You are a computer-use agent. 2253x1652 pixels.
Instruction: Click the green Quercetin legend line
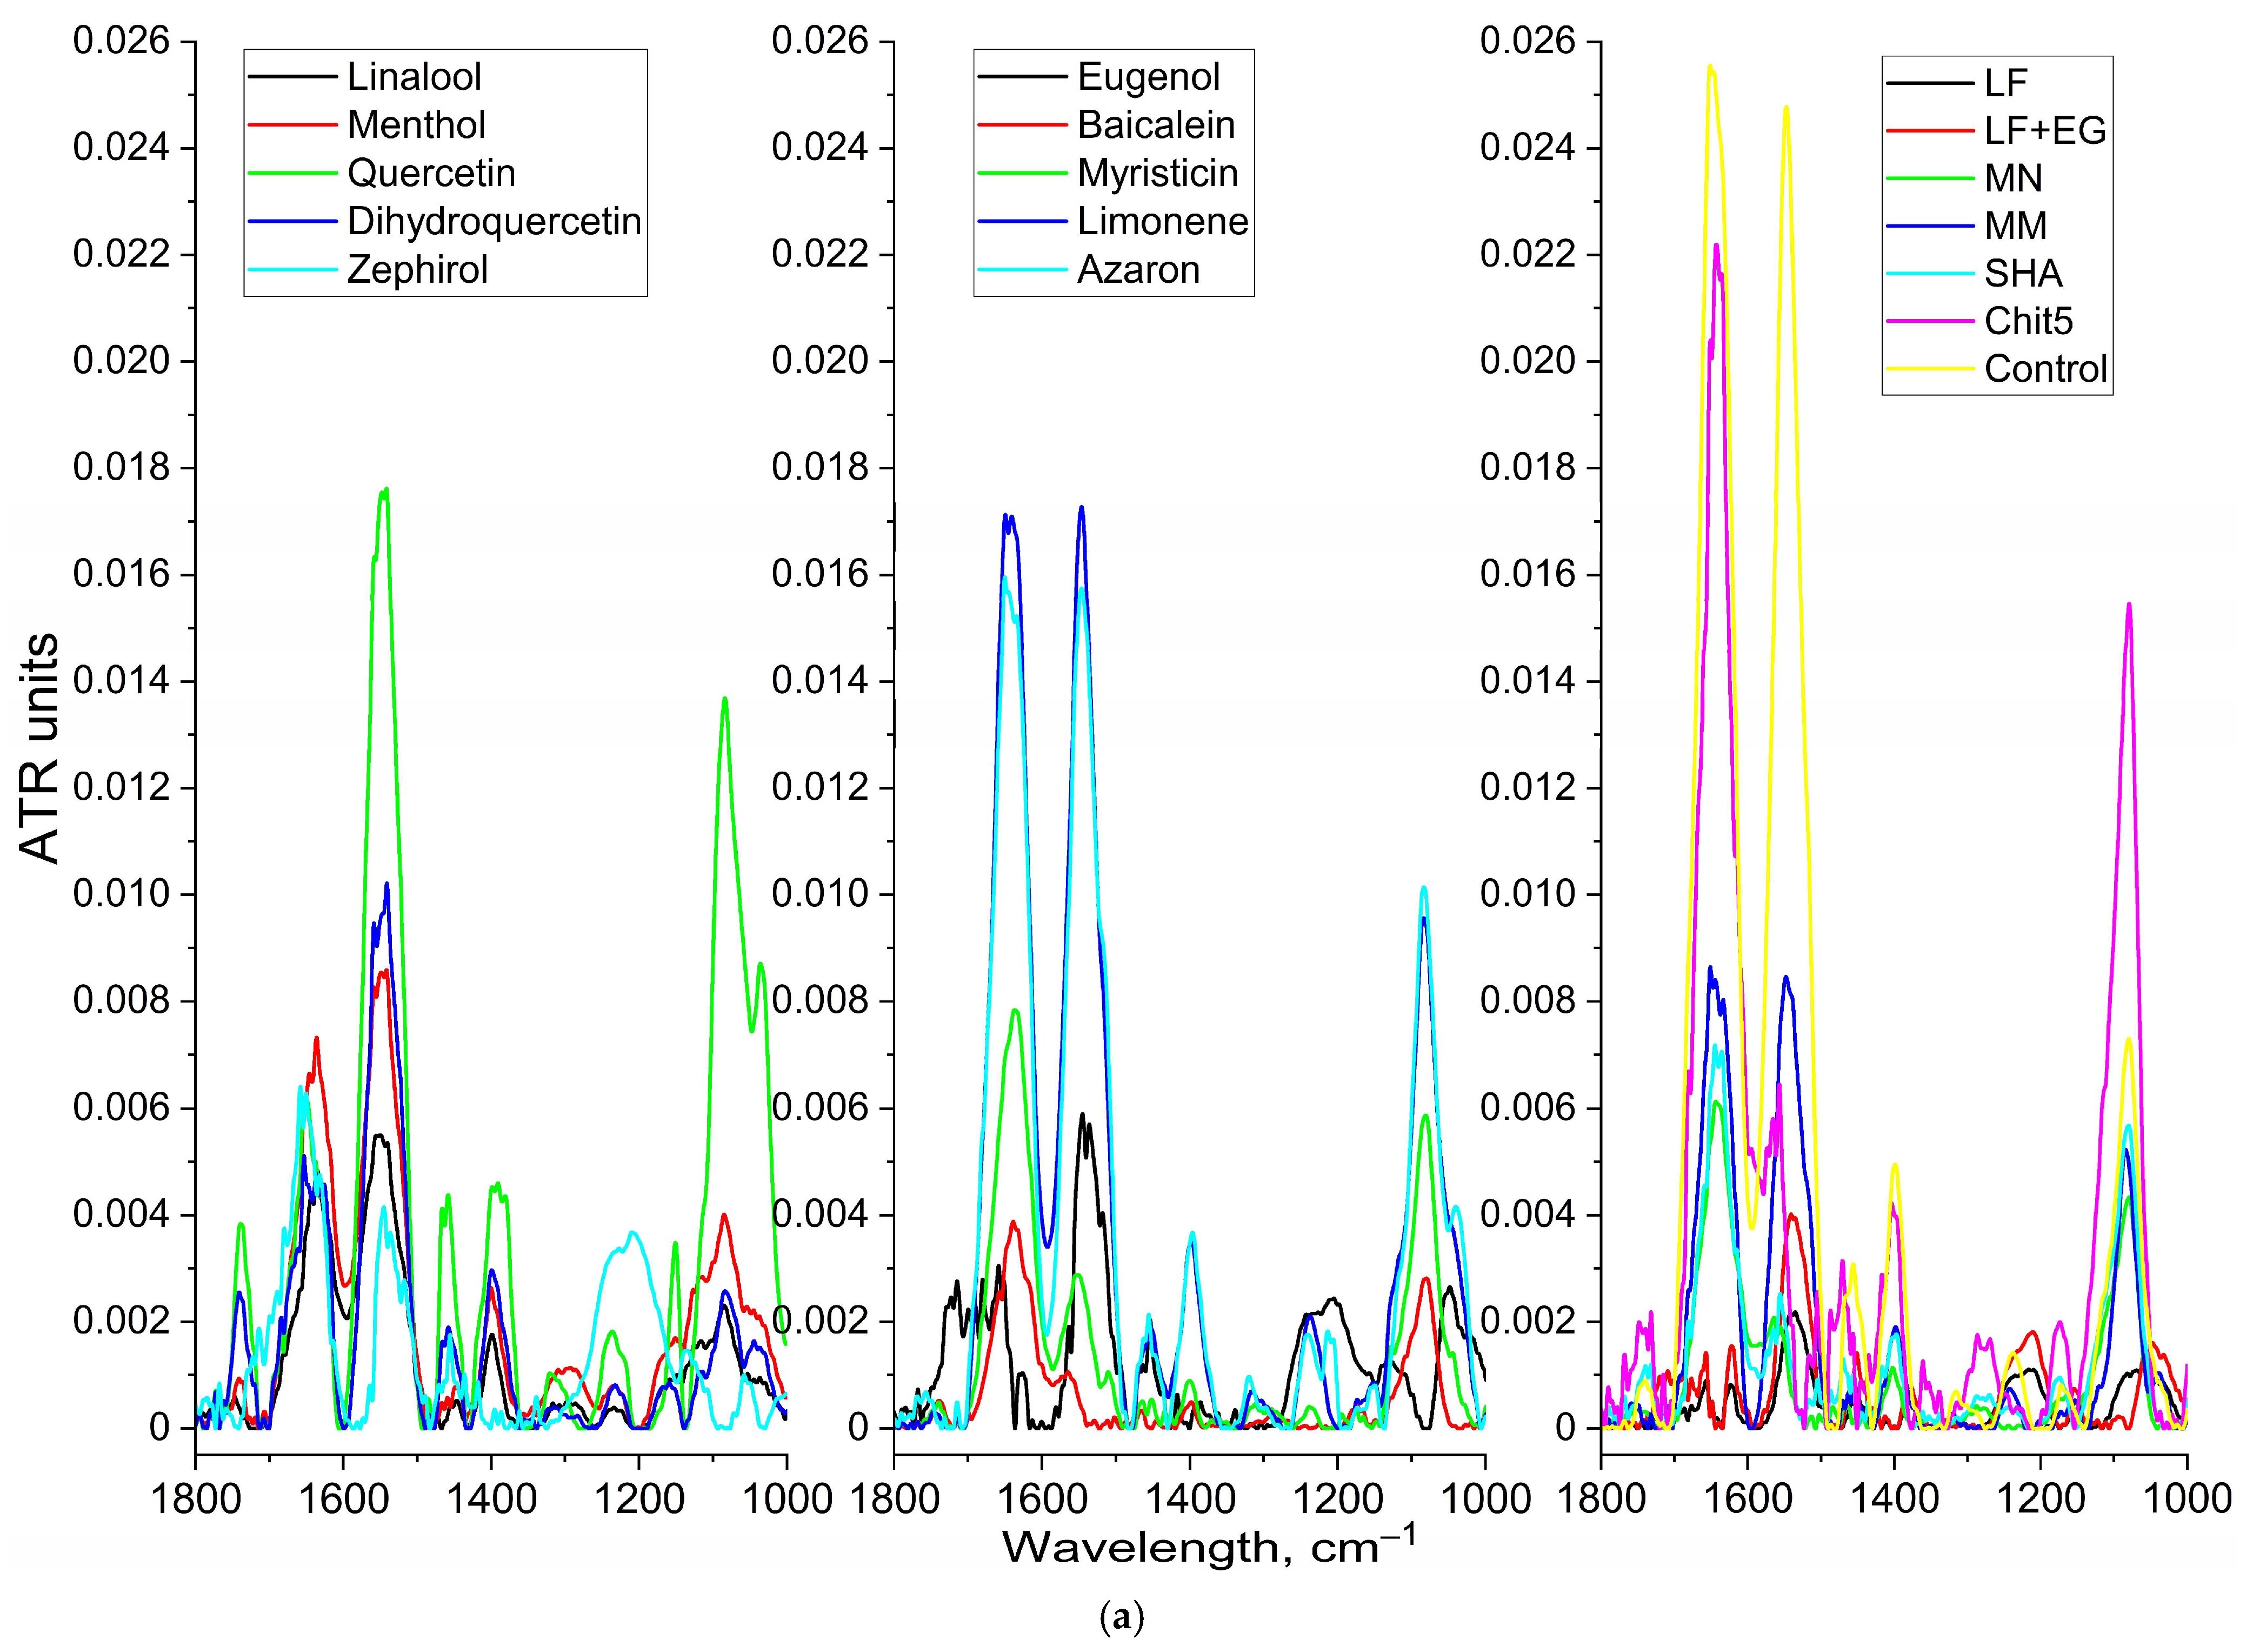[x=292, y=173]
